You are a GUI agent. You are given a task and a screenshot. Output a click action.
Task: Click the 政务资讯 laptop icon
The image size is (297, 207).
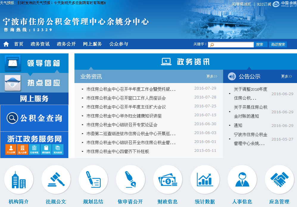coord(166,61)
